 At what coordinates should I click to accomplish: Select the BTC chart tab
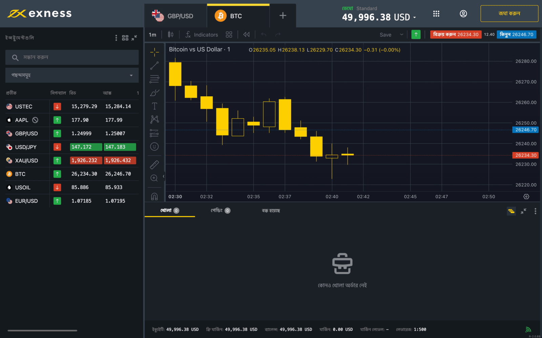pos(238,16)
